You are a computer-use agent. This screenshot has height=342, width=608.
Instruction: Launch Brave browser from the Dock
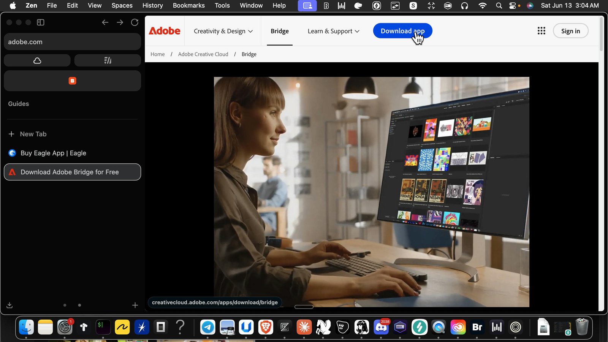coord(266,327)
